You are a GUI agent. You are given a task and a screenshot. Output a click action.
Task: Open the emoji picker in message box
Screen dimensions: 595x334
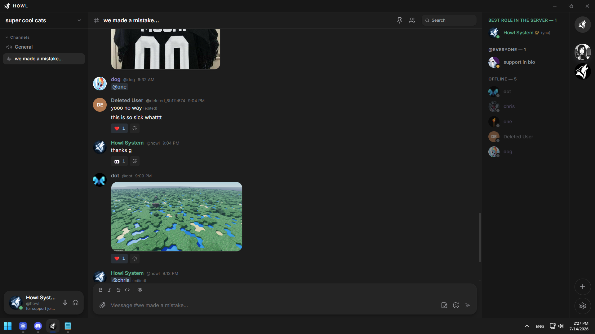(456, 306)
